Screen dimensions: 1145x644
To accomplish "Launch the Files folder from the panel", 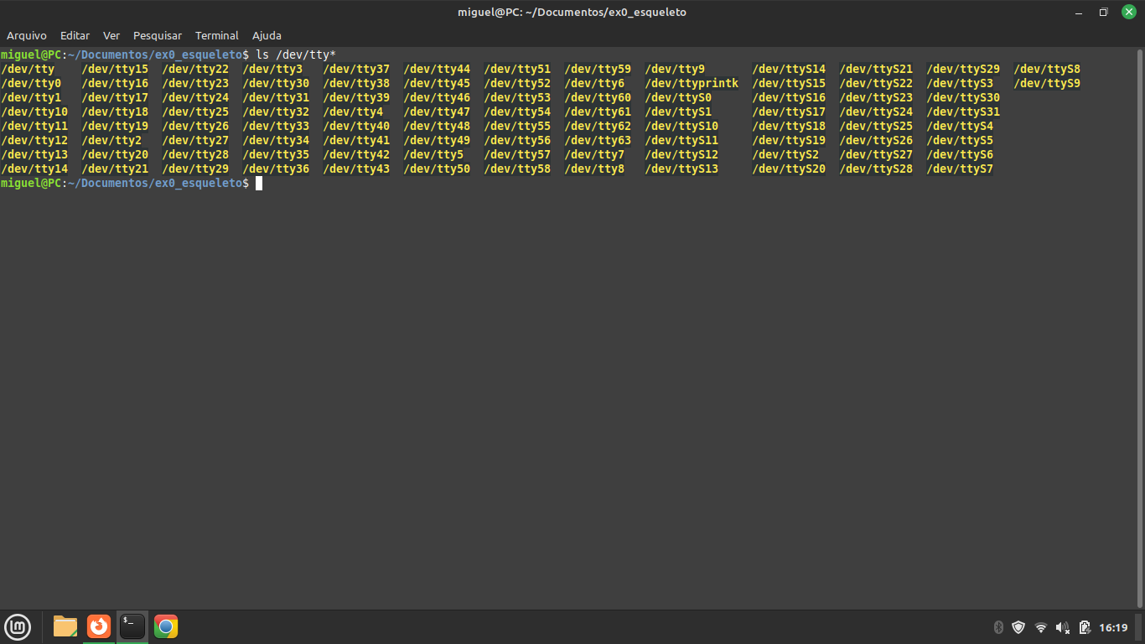I will [65, 626].
